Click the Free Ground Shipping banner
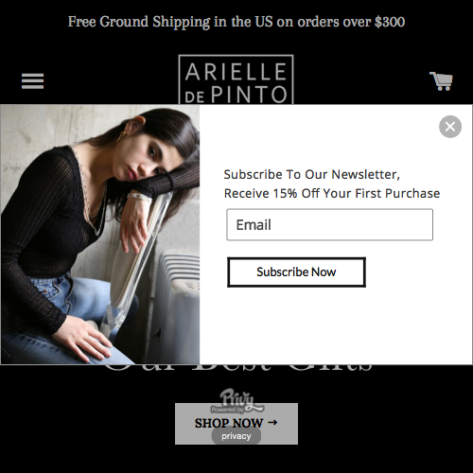473x473 pixels. 236,22
